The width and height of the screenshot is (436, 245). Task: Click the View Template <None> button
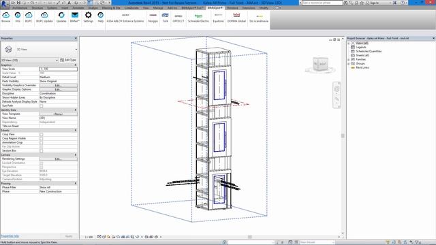(x=58, y=114)
